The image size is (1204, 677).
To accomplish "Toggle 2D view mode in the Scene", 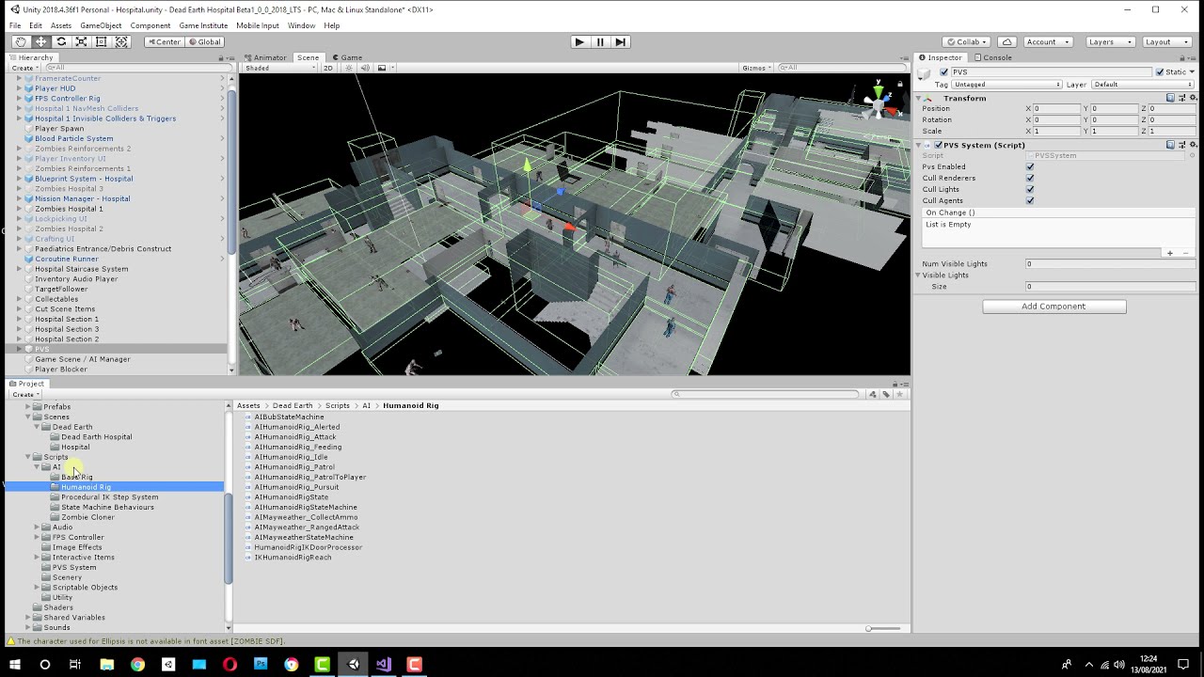I will 328,68.
